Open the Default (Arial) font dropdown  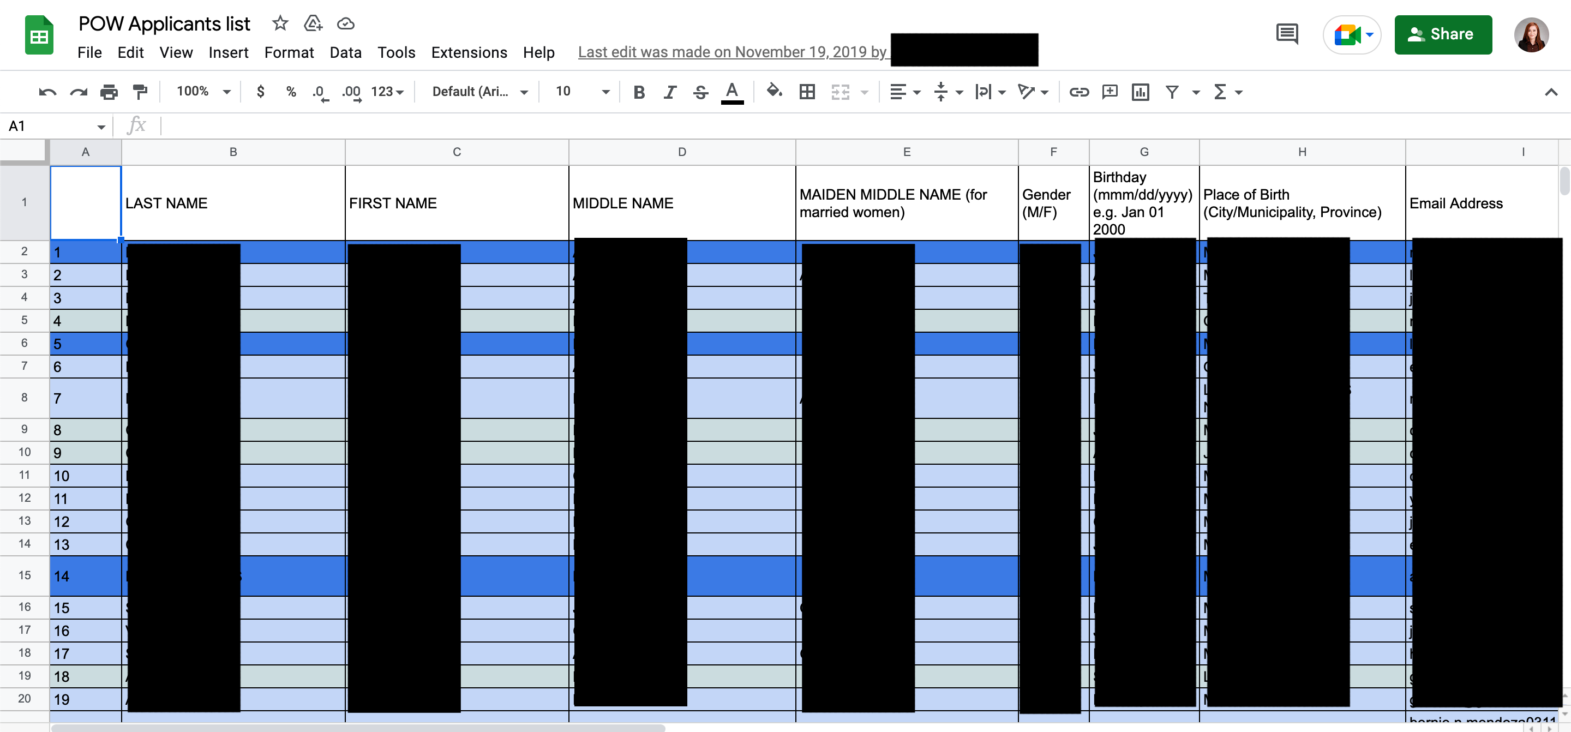point(479,92)
